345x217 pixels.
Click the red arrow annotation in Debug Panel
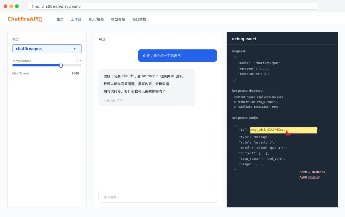(x=288, y=132)
